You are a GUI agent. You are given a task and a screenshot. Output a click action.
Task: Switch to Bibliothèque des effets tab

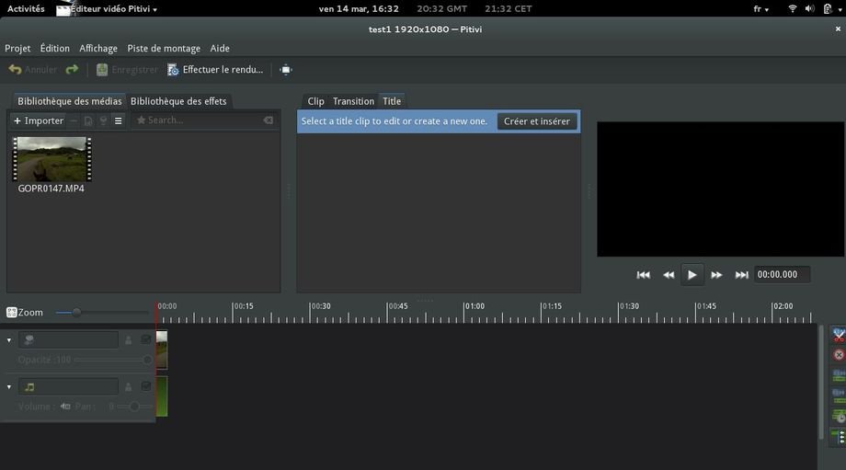tap(178, 101)
